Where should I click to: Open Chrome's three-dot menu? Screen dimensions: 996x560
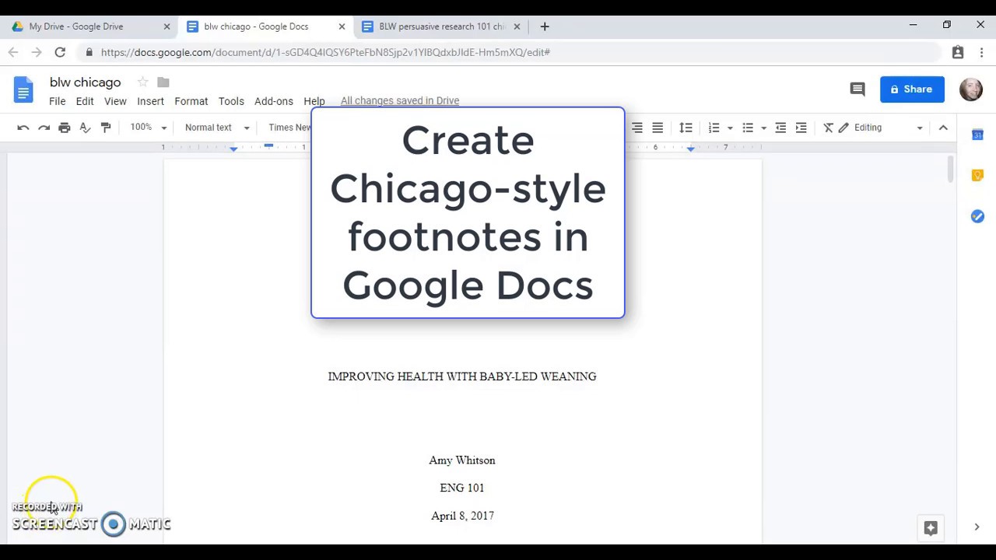[x=981, y=52]
